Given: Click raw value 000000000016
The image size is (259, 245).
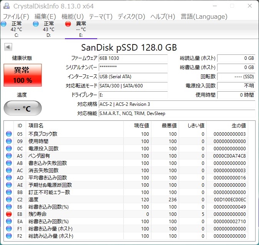Looking at the screenshot, I should (x=230, y=178).
